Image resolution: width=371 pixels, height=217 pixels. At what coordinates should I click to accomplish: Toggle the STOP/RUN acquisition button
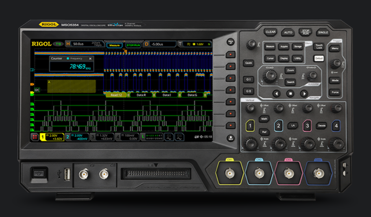306,32
